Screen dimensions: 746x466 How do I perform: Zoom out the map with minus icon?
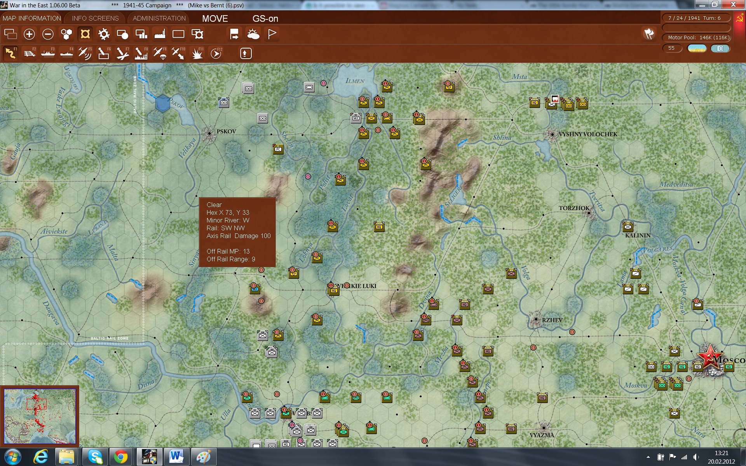[48, 34]
